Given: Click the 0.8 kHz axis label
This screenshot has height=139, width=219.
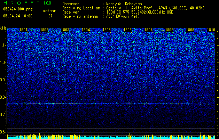Looking at the screenshot, I should coord(3,97).
